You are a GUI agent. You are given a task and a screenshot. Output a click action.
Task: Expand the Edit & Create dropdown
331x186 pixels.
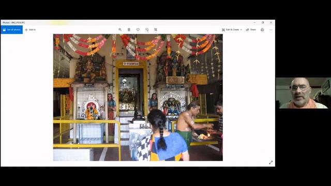point(232,30)
